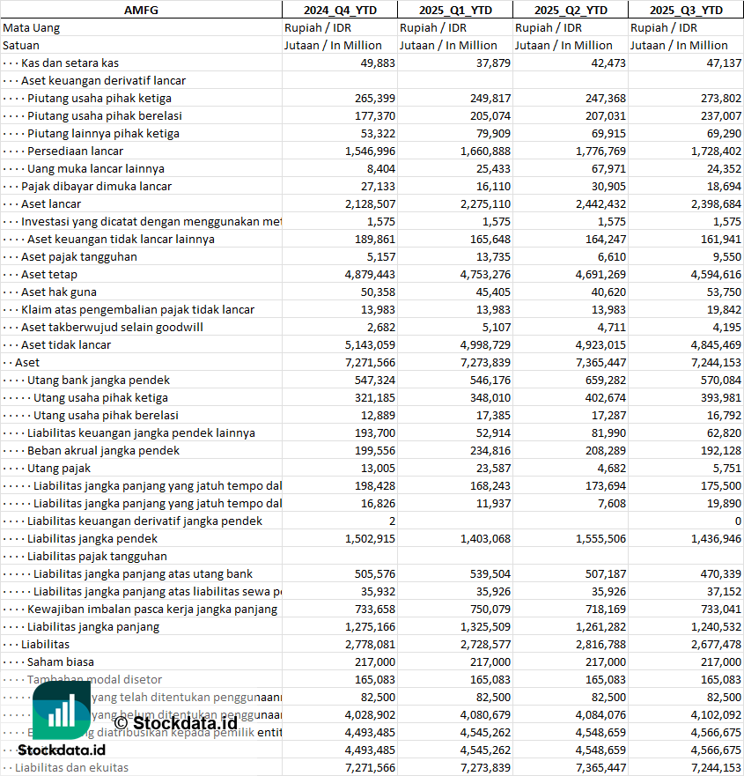This screenshot has height=776, width=744.
Task: Click Utang pajak value 23,587
Action: coord(493,469)
